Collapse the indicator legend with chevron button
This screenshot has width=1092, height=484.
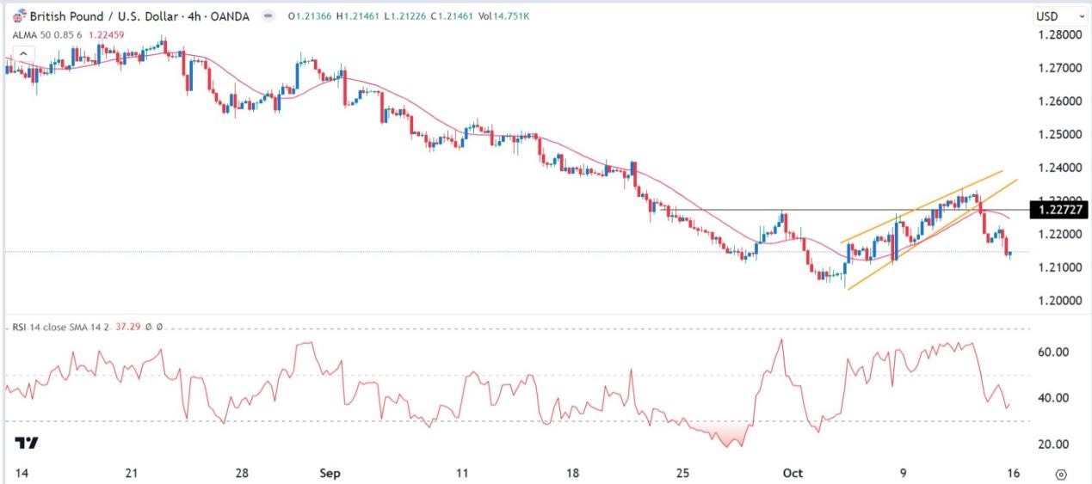click(24, 55)
